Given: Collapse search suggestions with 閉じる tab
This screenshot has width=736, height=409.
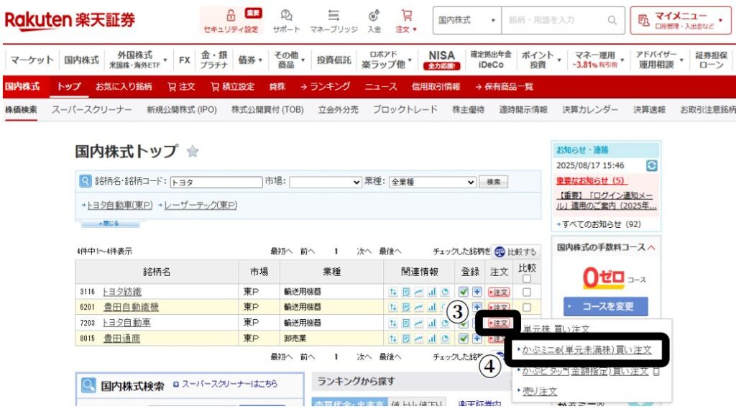Looking at the screenshot, I should pyautogui.click(x=110, y=224).
